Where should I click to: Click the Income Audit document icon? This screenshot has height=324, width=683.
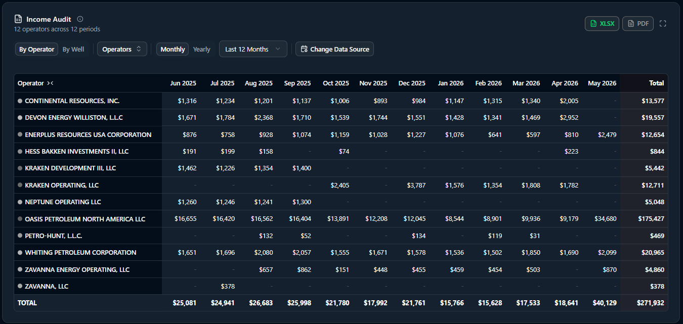[x=18, y=19]
